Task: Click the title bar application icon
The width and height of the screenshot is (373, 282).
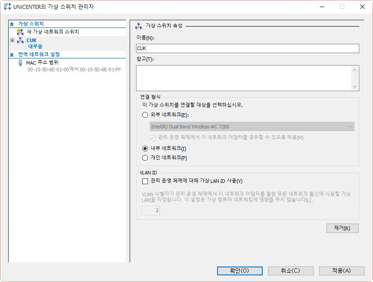Action: (7, 7)
